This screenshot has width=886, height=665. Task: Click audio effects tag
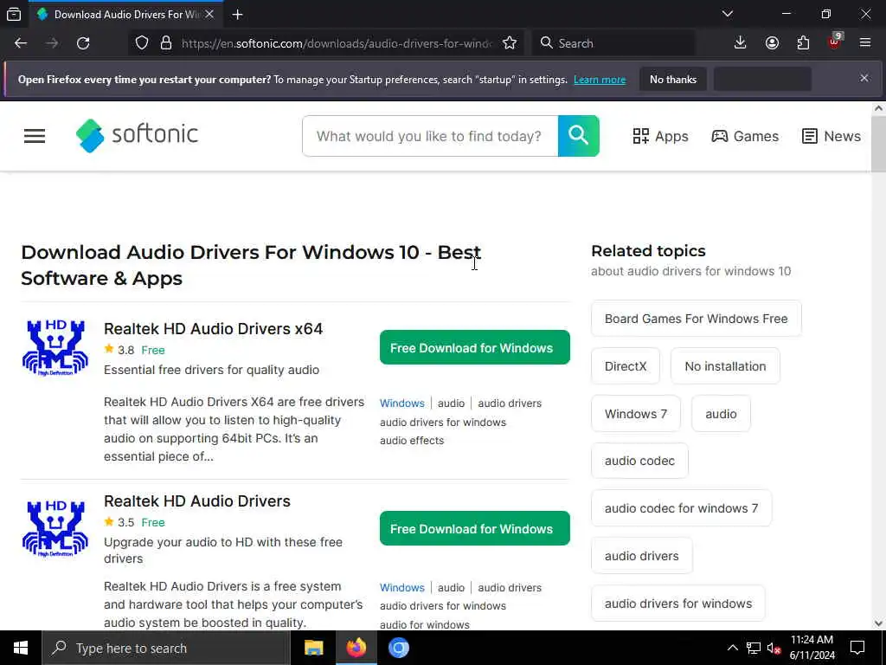click(412, 441)
